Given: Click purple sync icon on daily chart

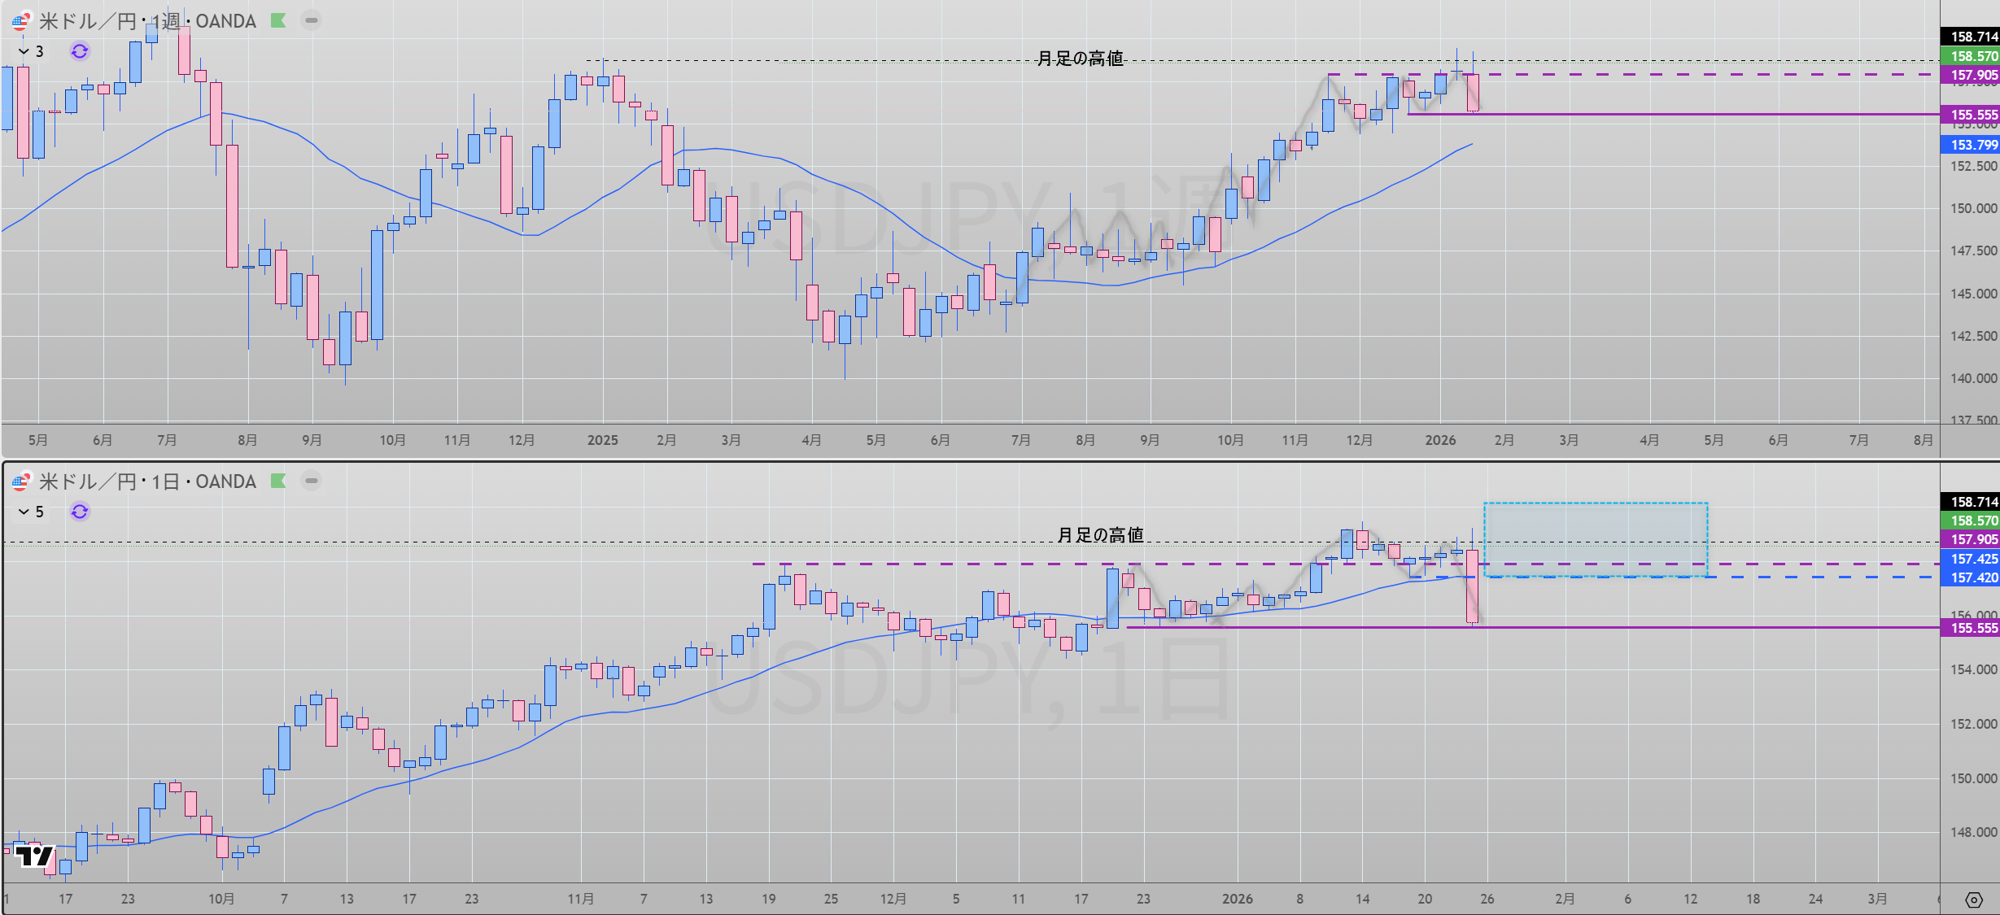Looking at the screenshot, I should click(80, 512).
